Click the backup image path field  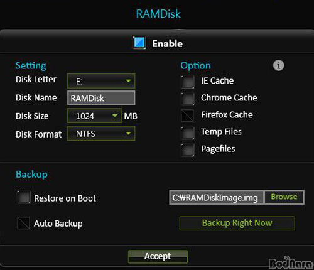coord(217,197)
